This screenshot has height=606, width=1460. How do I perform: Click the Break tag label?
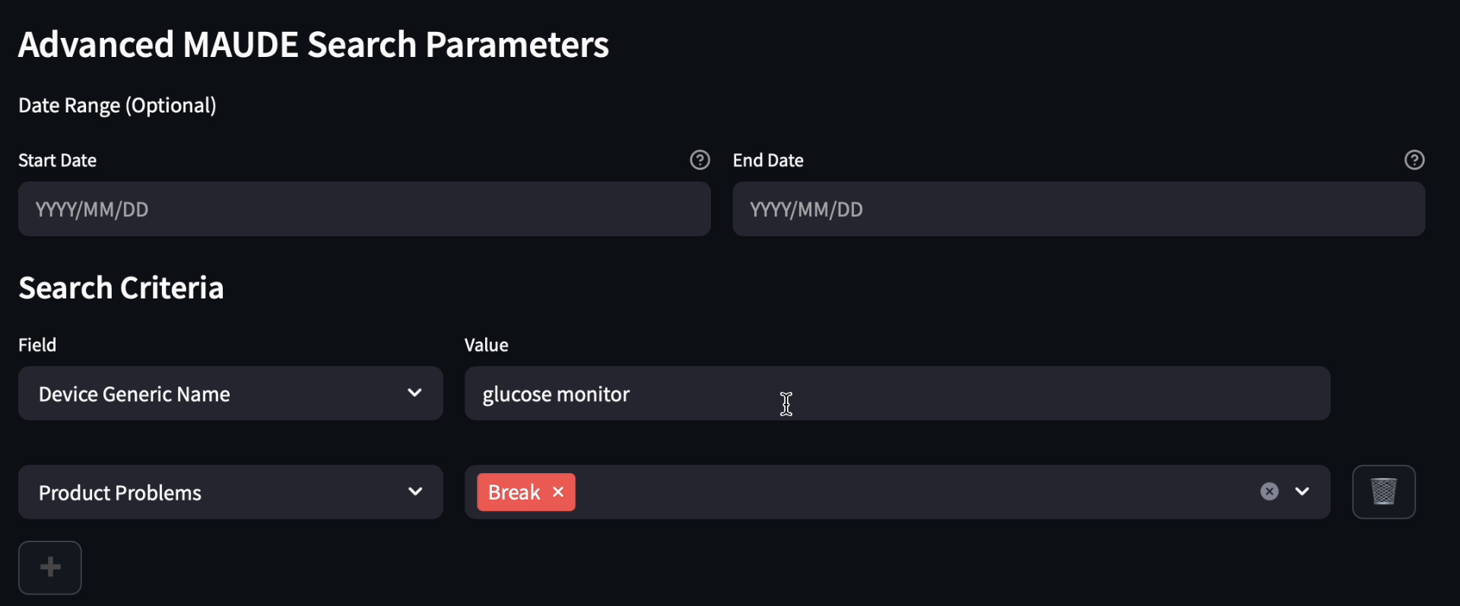click(514, 492)
